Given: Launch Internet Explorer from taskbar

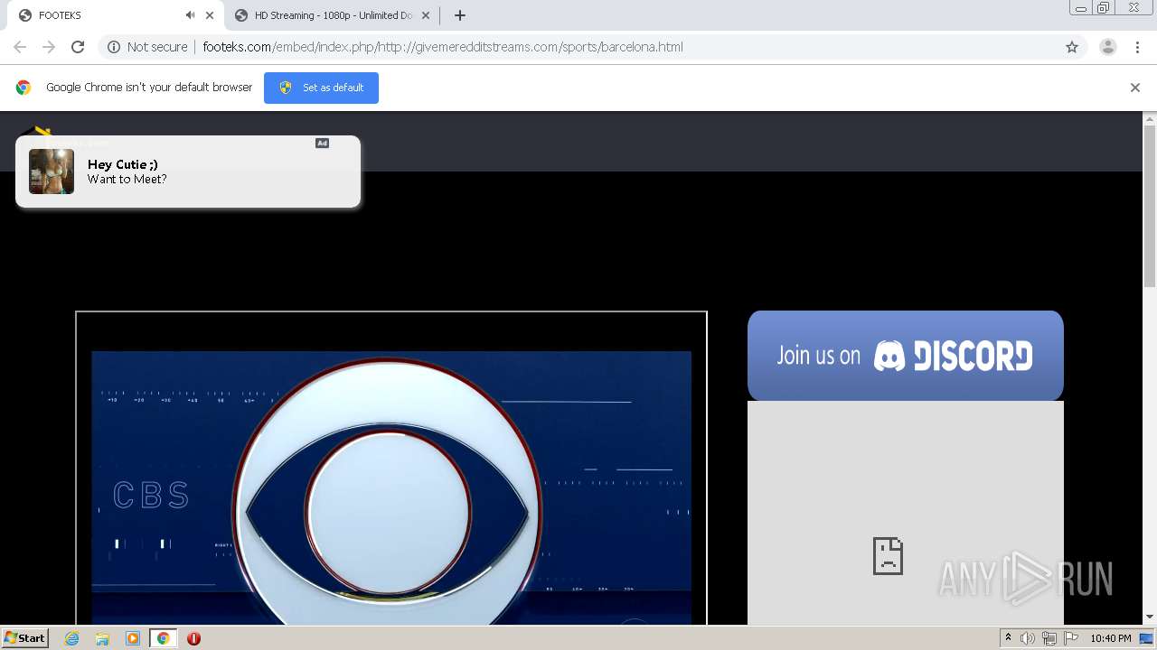Looking at the screenshot, I should (x=72, y=638).
